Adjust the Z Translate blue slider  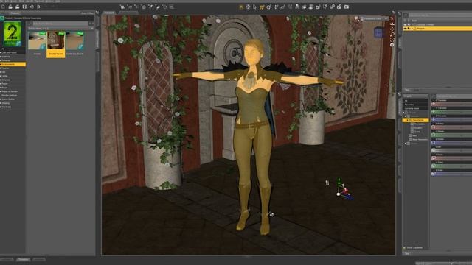tap(451, 119)
